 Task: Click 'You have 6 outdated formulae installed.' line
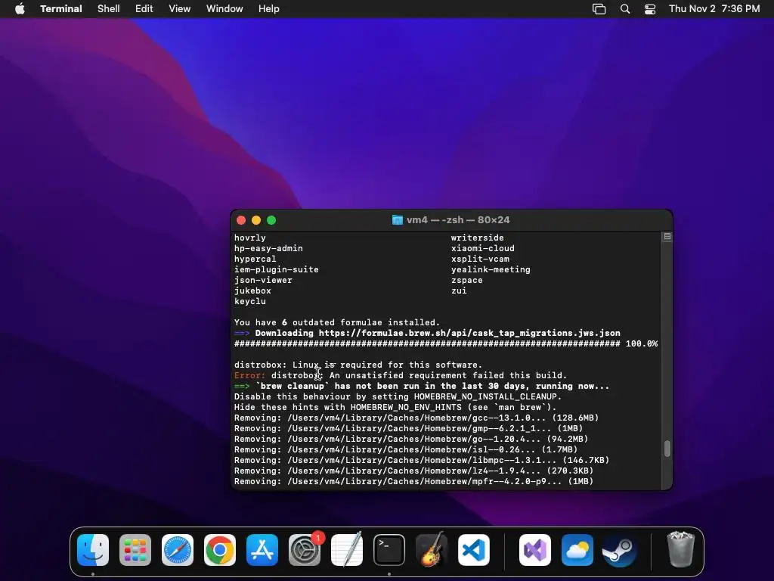[336, 322]
